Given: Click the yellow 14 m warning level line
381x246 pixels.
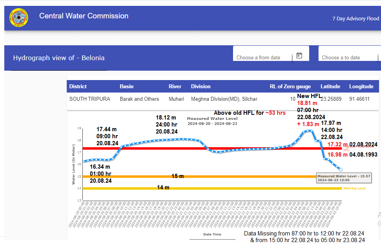Looking at the screenshot, I should 234,188.
